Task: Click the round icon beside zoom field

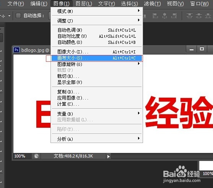Action: (36, 156)
